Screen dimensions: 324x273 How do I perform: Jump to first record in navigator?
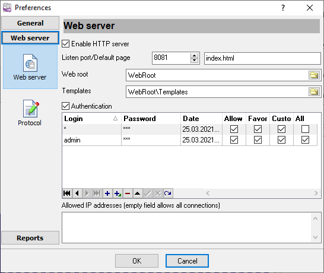click(x=67, y=193)
